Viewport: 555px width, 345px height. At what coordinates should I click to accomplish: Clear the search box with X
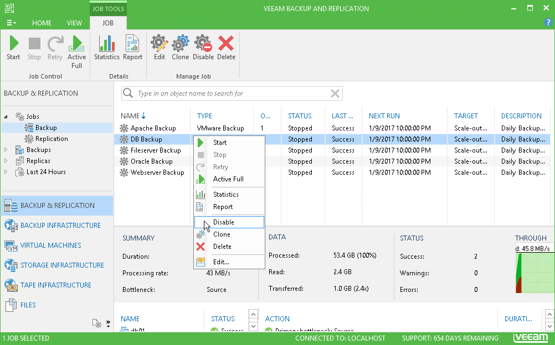pyautogui.click(x=335, y=93)
